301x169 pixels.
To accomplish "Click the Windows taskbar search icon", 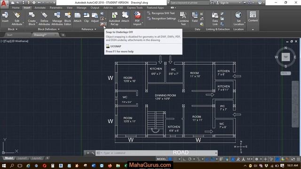I will [x=12, y=166].
